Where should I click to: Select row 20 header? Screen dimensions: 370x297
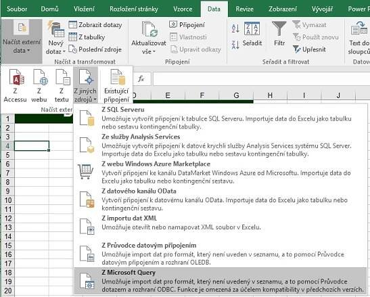[8, 291]
